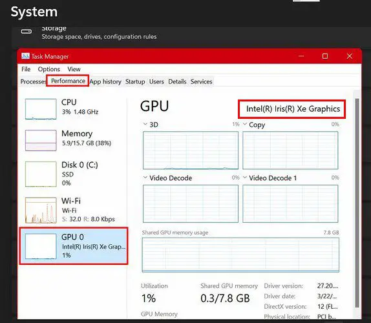Screen dimensions: 371x323
Task: Click the 3D engine graph
Action: [191, 151]
